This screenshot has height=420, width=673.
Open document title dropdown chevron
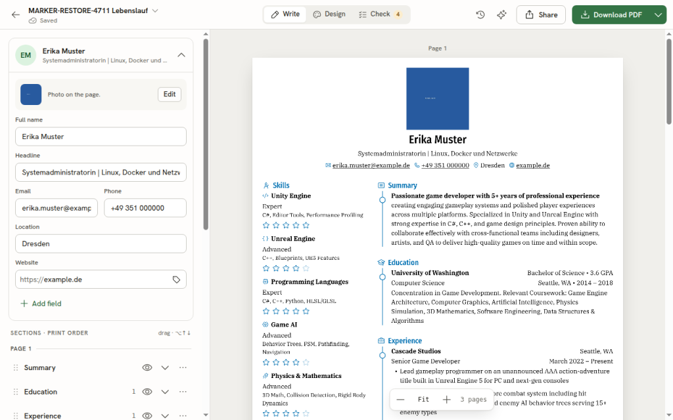pos(155,10)
